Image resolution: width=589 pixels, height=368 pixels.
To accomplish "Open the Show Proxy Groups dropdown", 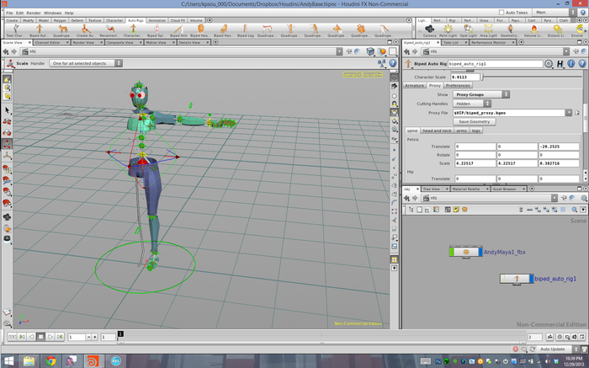I will (x=480, y=94).
